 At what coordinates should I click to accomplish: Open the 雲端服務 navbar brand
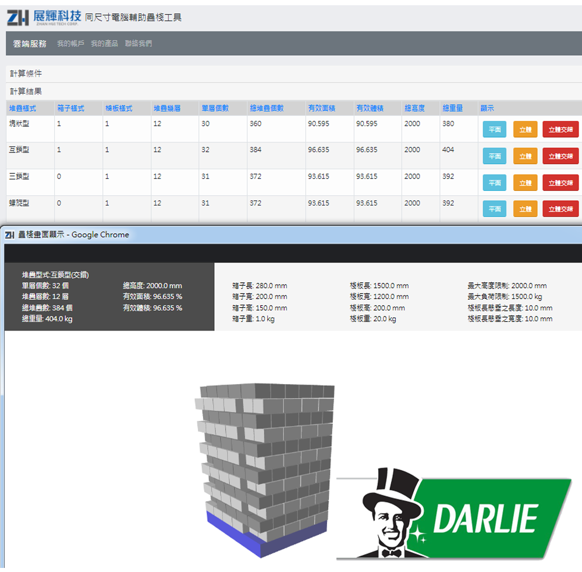30,44
